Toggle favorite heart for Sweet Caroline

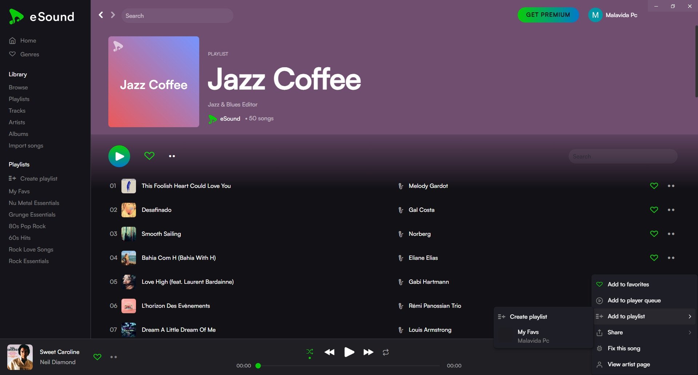pos(97,357)
